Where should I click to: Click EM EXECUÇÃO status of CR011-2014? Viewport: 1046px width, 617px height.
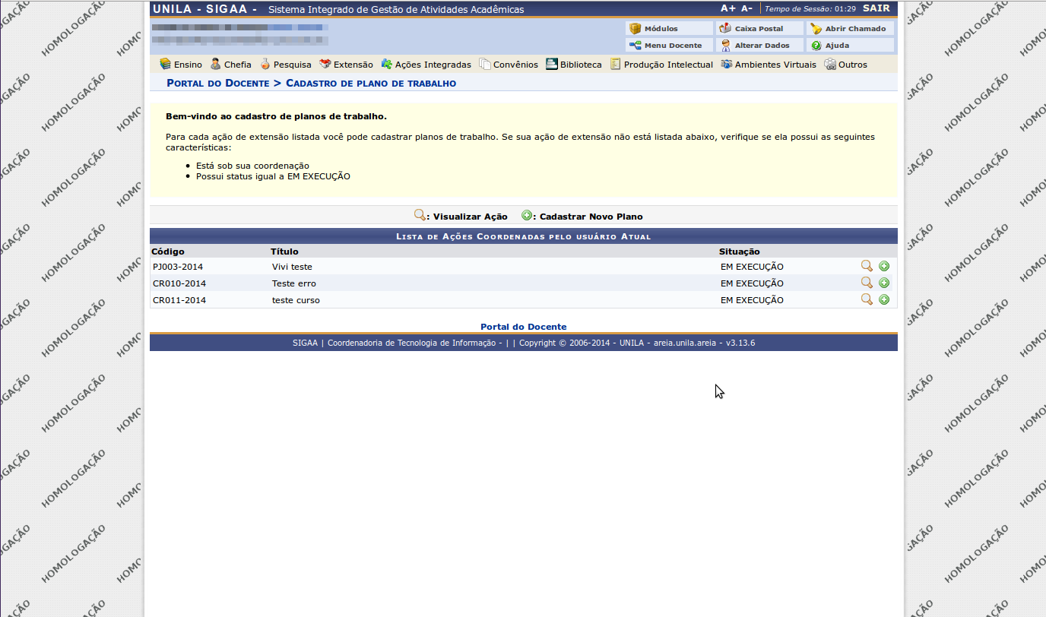coord(752,300)
